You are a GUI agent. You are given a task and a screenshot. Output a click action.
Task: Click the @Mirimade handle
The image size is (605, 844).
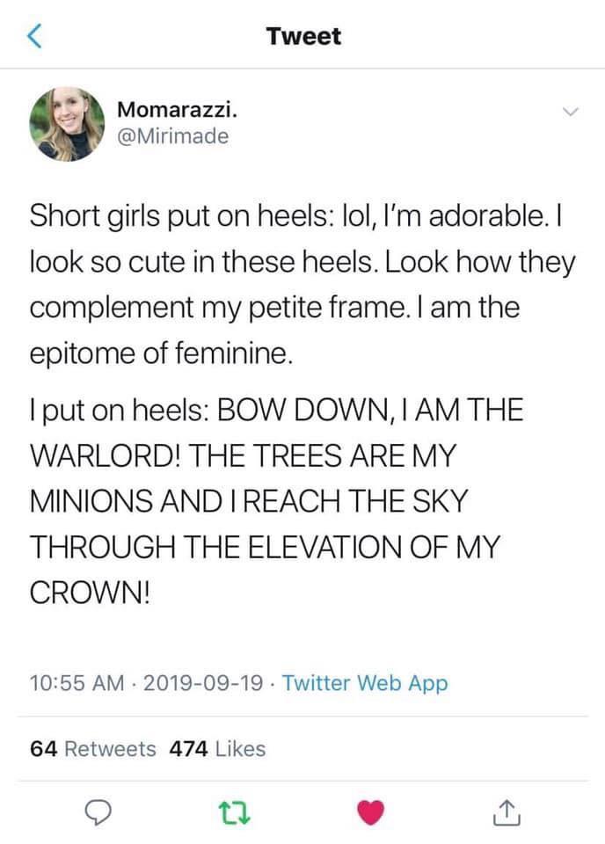point(172,136)
